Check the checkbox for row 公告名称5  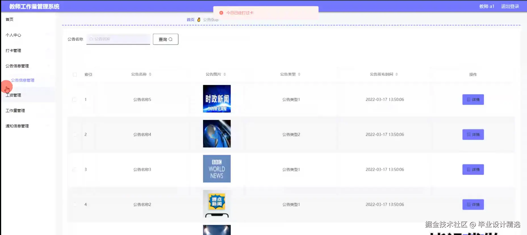74,99
